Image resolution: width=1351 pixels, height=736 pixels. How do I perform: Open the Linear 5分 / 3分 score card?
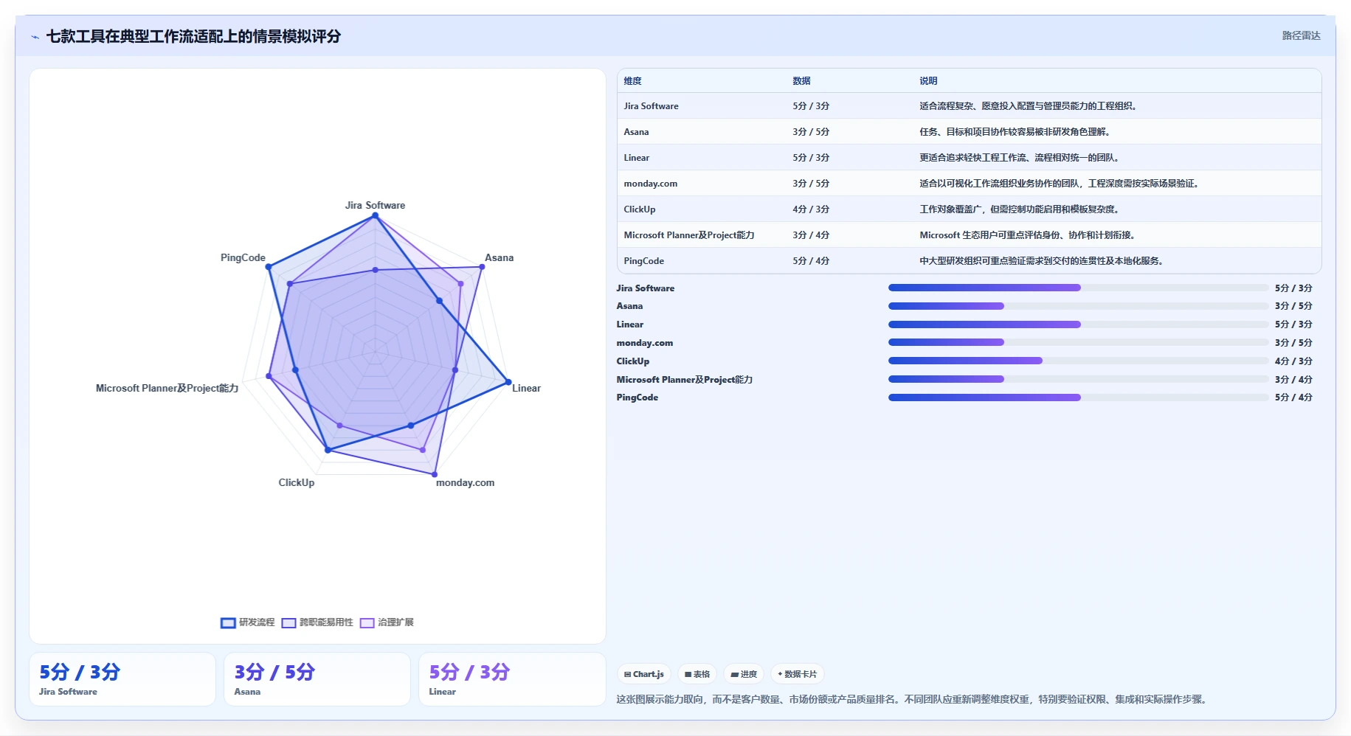coord(512,679)
